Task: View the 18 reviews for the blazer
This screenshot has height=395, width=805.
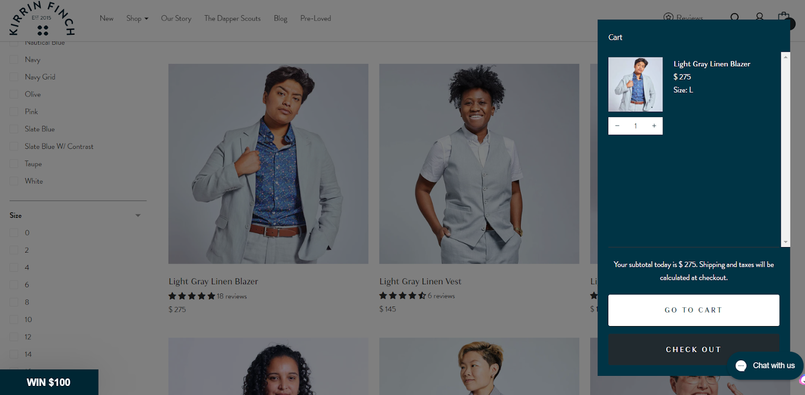Action: pyautogui.click(x=232, y=296)
